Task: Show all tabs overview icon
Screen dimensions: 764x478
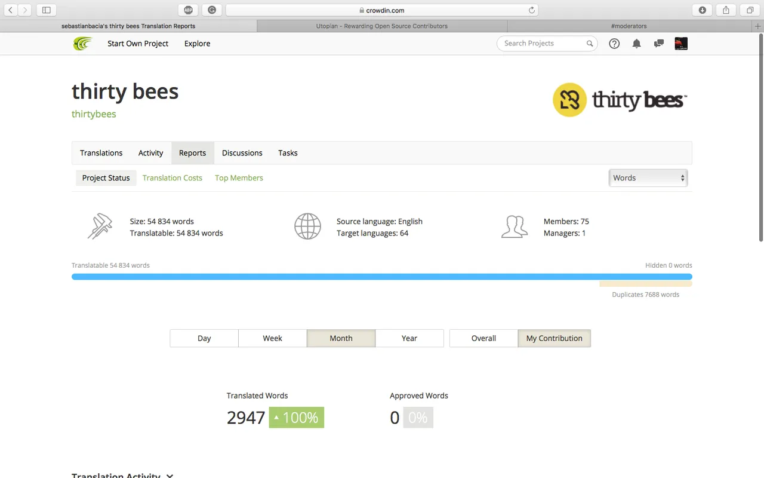Action: [750, 10]
